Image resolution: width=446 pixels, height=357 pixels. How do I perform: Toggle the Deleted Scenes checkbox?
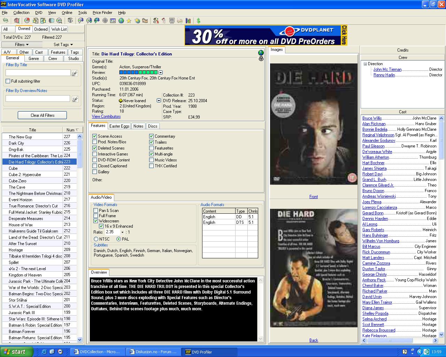(95, 148)
